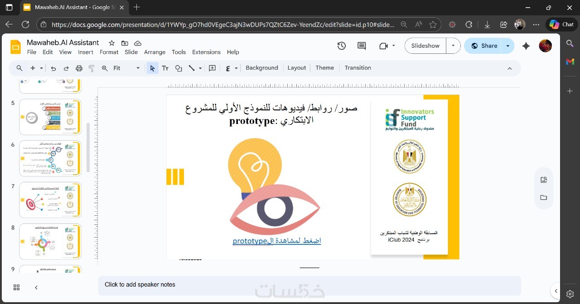Refresh the browser page
The width and height of the screenshot is (580, 304).
[25, 24]
